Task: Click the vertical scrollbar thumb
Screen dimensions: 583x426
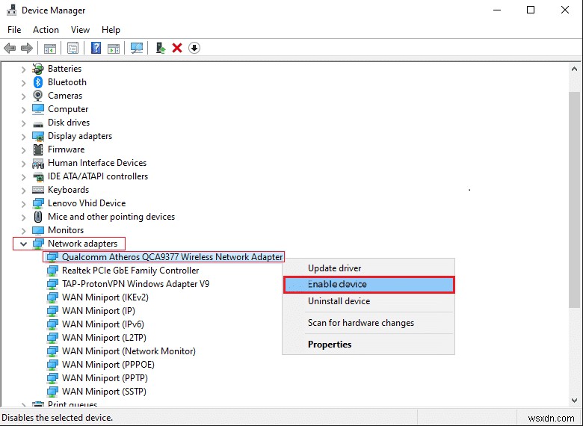Action: [x=574, y=200]
